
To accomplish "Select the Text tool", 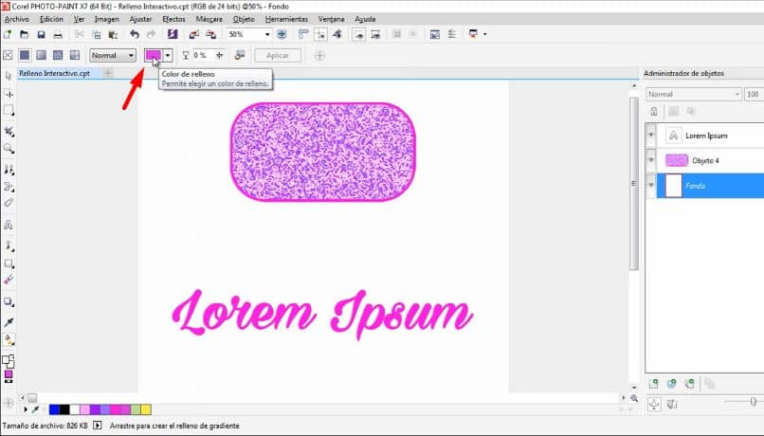I will 9,225.
